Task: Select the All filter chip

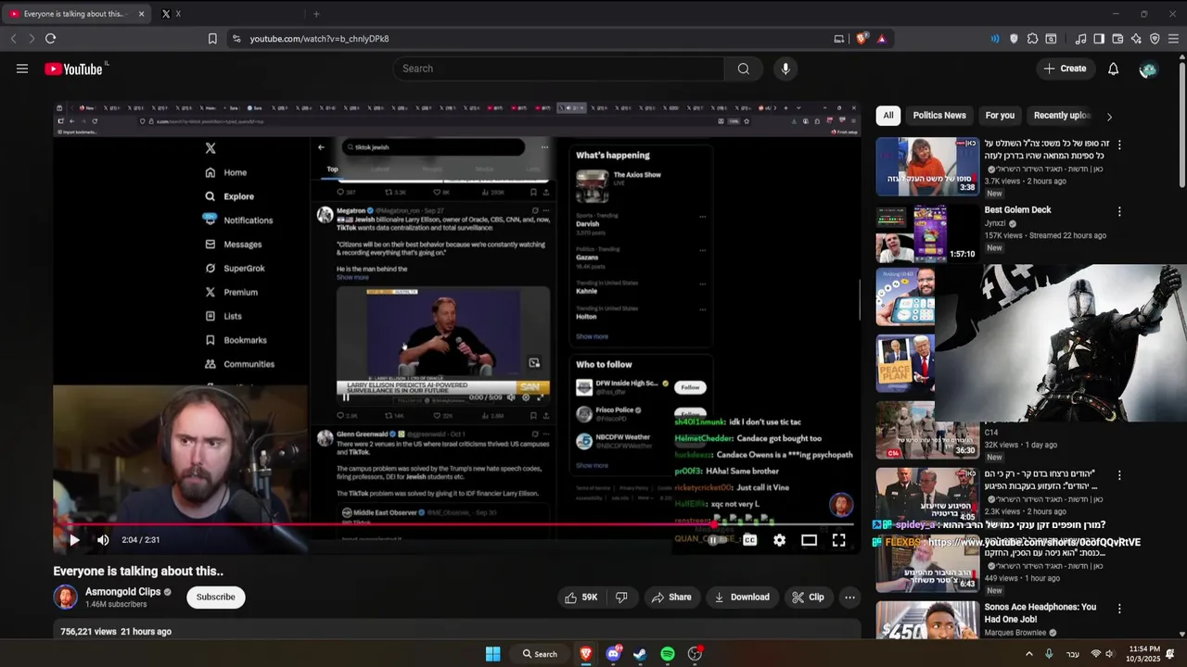Action: click(887, 115)
